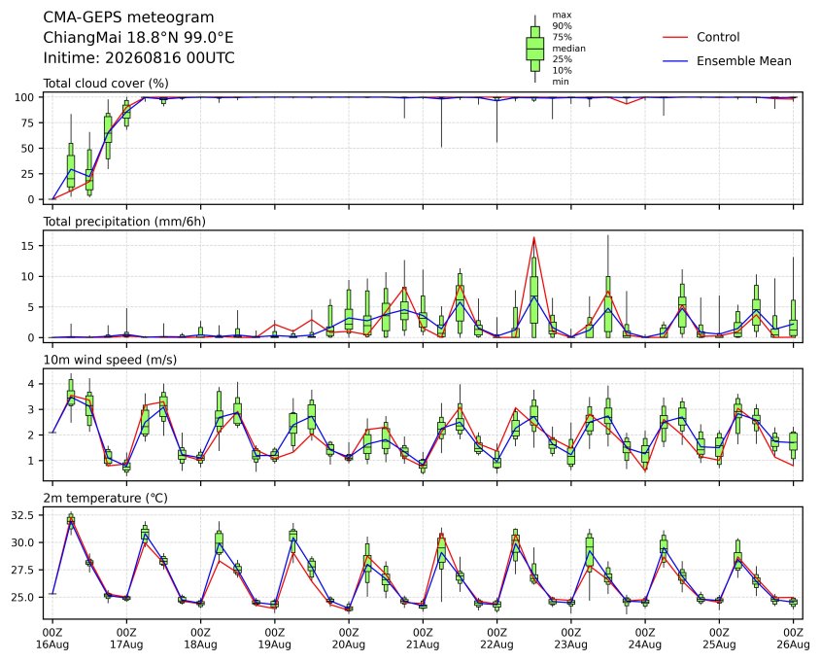Click the "00Z 17Aug" x-axis tick label
Image resolution: width=821 pixels, height=661 pixels.
coord(126,639)
